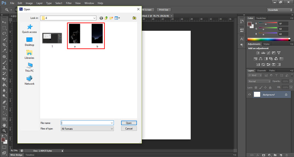
Task: Go back to last visited folder
Action: point(101,18)
